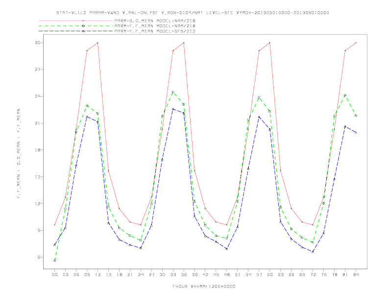Click x-axis title FHOUR VHHMM:1200>0000
The height and width of the screenshot is (299, 388).
tap(204, 286)
